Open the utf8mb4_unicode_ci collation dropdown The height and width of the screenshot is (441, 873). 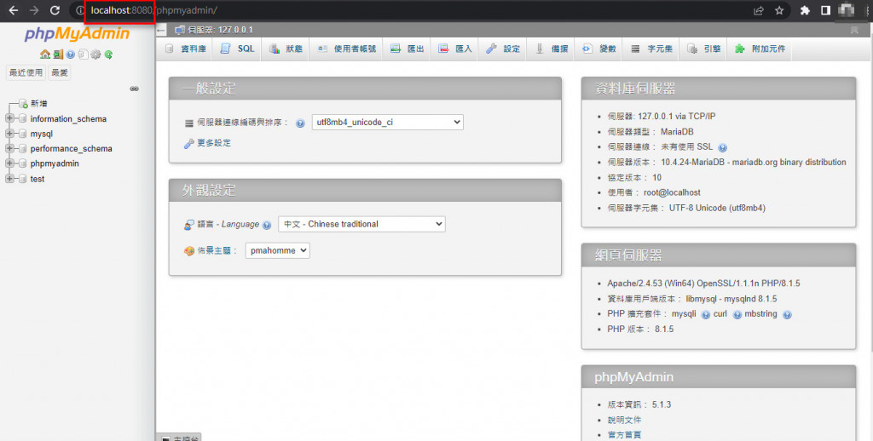coord(388,123)
